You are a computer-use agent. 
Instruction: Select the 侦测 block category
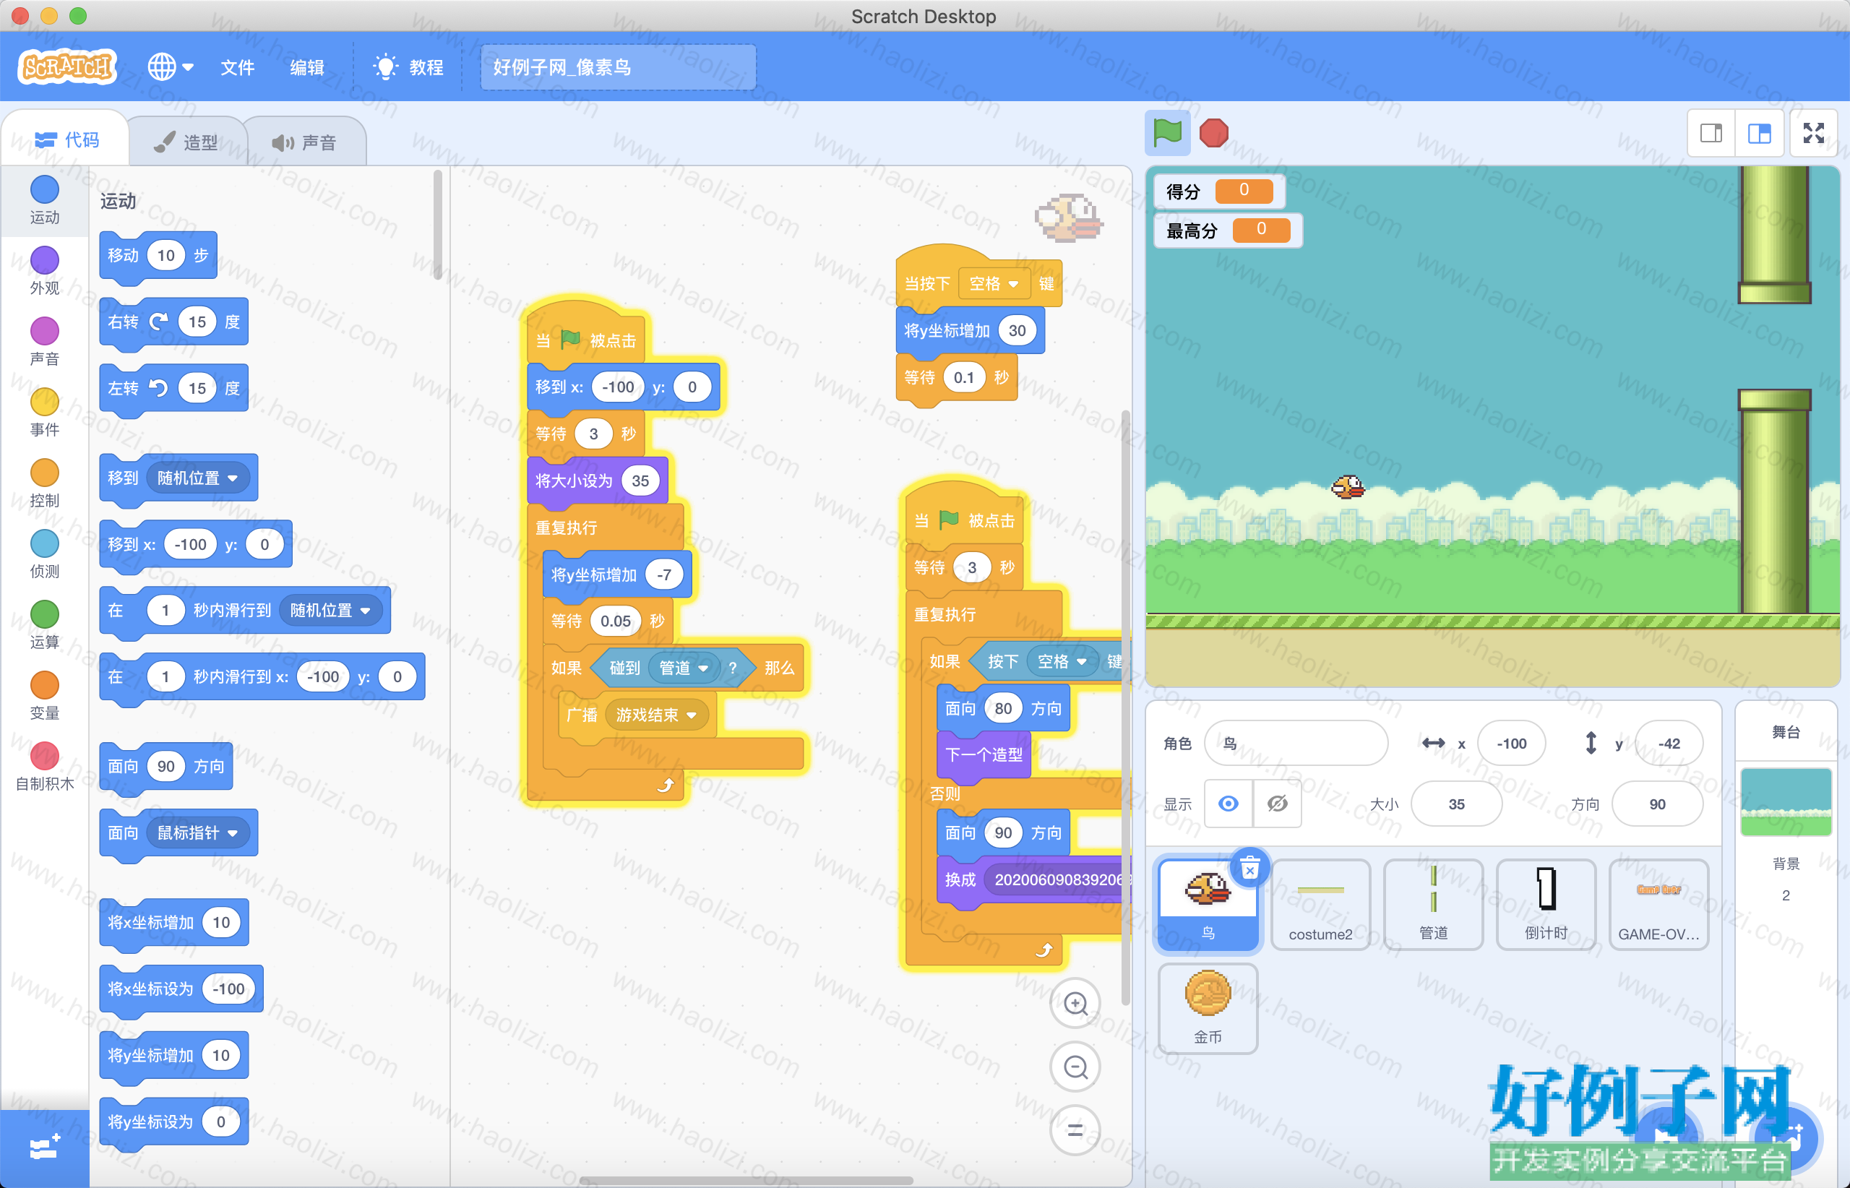[x=44, y=555]
